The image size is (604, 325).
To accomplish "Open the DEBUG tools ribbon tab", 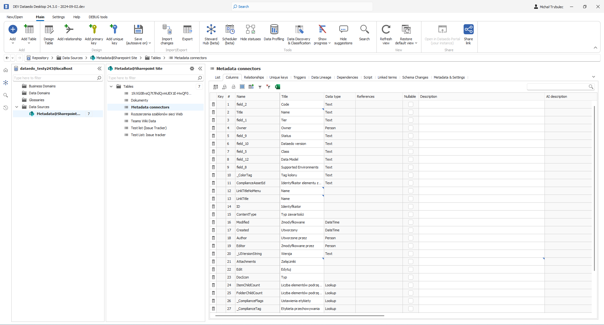I will [98, 17].
